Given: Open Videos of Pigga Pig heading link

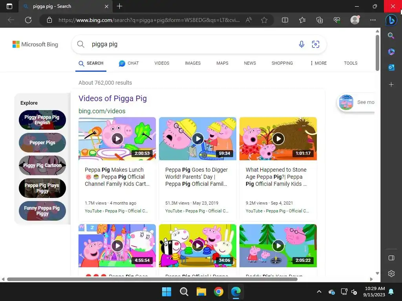Looking at the screenshot, I should point(113,98).
